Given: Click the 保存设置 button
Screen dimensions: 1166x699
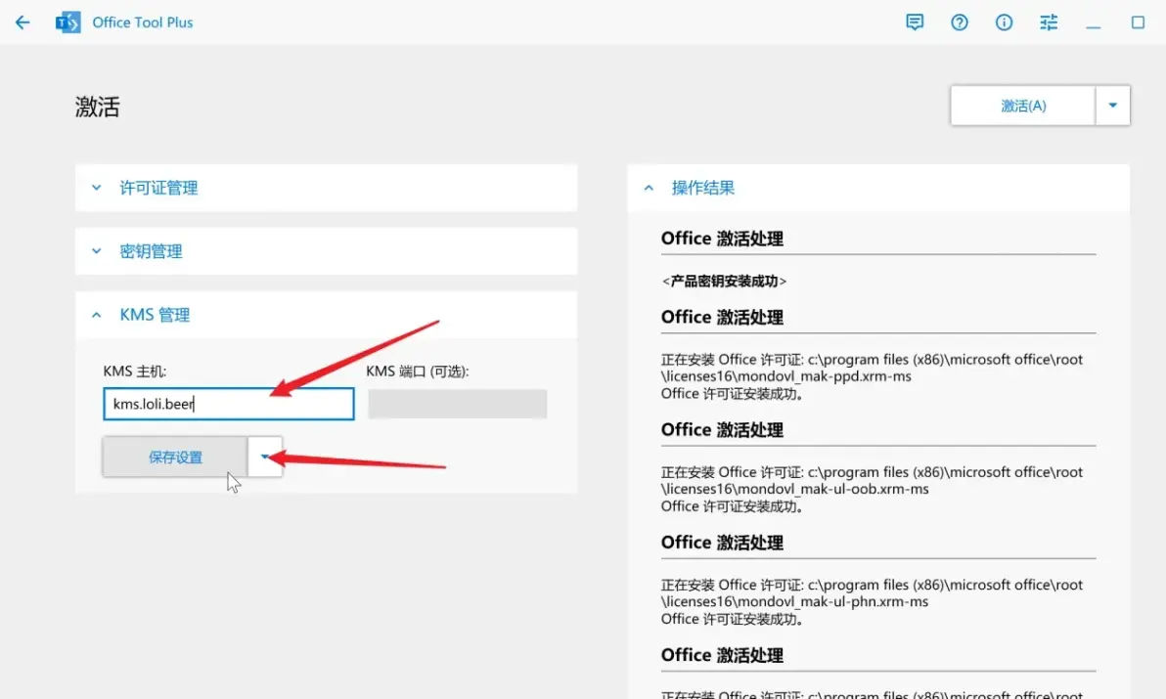Looking at the screenshot, I should point(175,457).
